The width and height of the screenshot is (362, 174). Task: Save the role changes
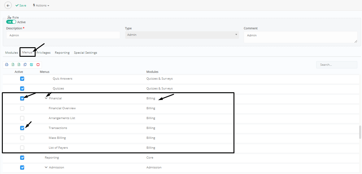click(21, 5)
